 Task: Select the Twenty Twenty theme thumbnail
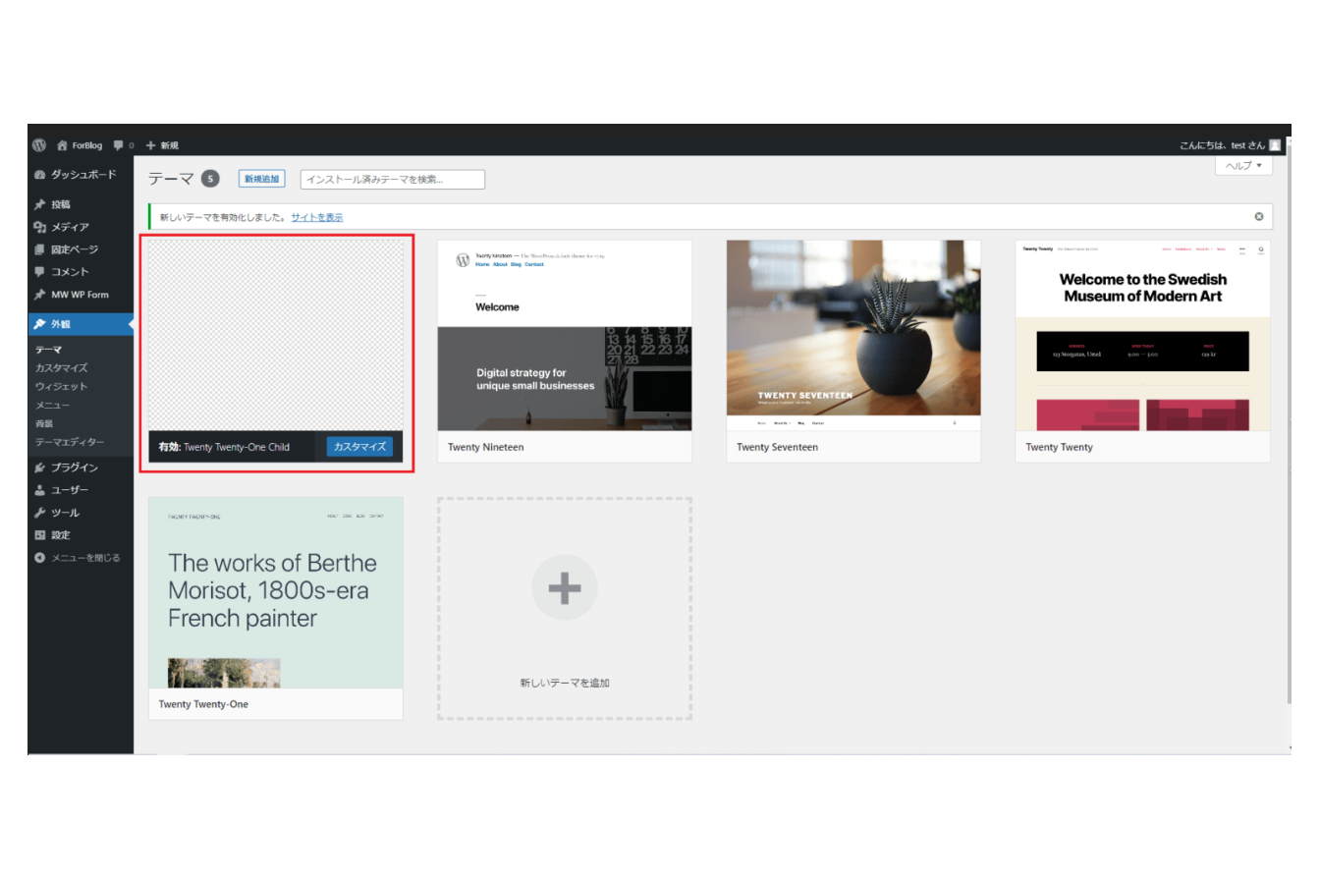pos(1142,335)
